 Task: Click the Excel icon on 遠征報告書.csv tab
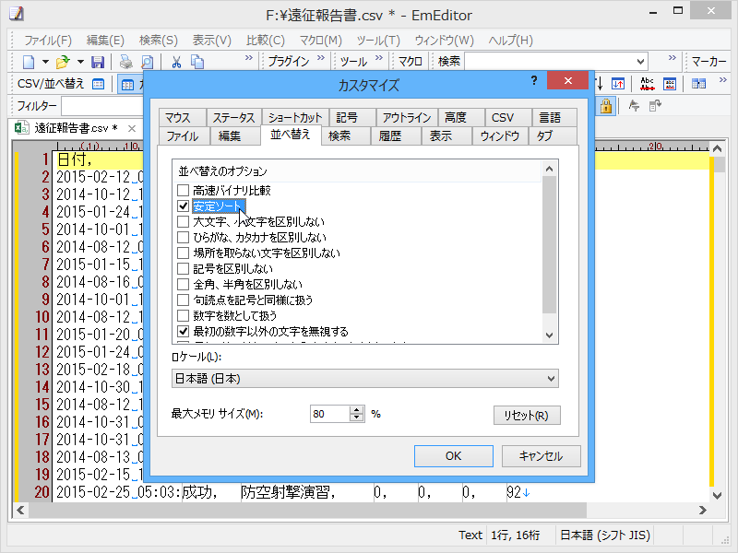[x=20, y=128]
